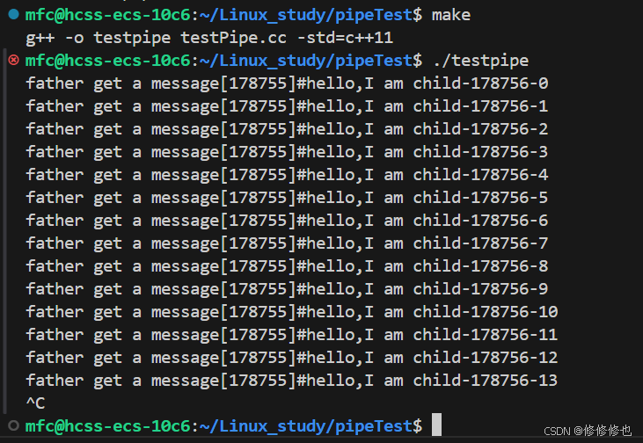Click mfc@hcss-ecs-10c6 in the last prompt
This screenshot has width=643, height=443.
tap(108, 426)
